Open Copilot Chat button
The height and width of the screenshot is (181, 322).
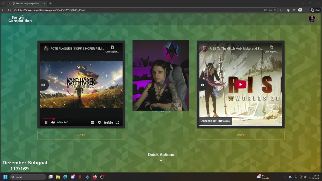[x=315, y=10]
